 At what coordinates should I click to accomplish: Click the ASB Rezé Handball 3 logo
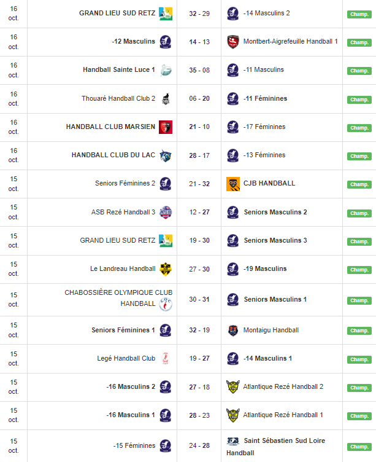coord(166,212)
